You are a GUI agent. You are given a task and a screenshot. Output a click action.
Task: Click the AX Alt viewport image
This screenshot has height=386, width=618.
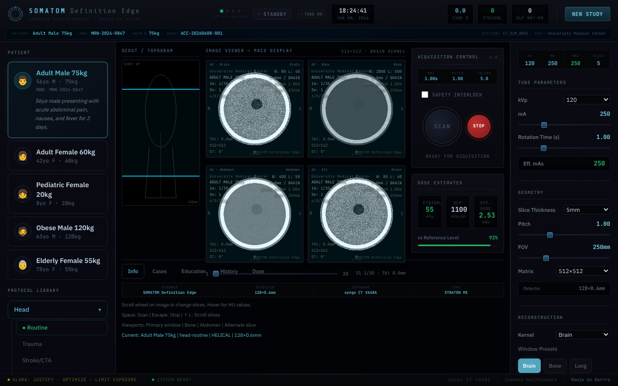(356, 214)
